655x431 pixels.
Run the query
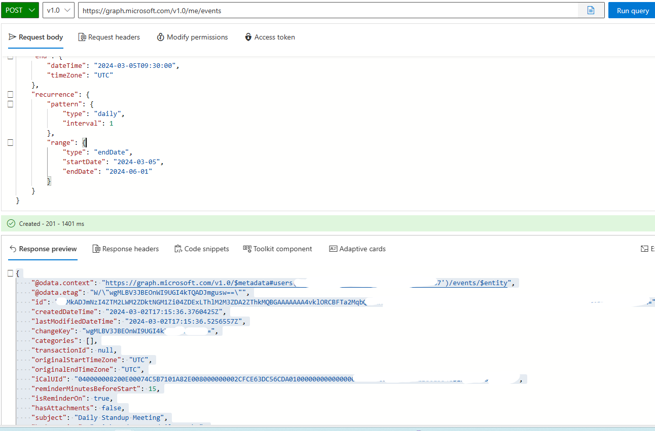point(632,10)
